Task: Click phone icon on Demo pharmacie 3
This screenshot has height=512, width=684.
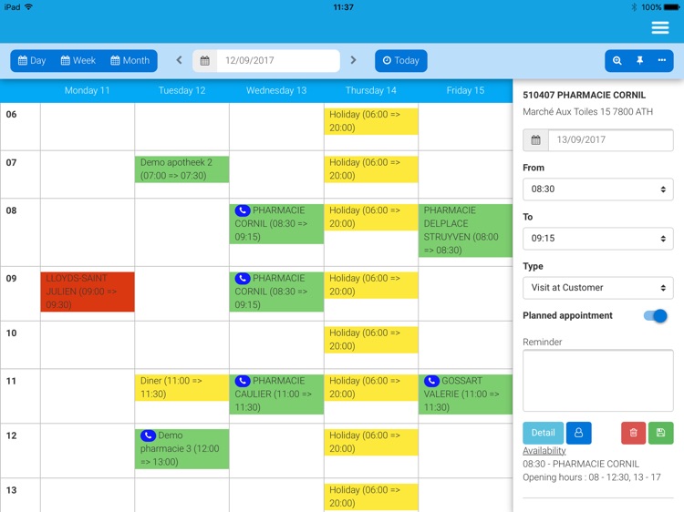Action: (x=148, y=435)
